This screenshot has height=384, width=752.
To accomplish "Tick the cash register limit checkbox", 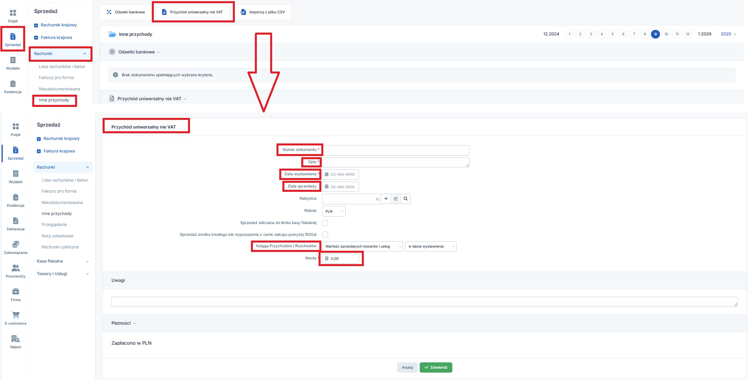I will (x=325, y=223).
